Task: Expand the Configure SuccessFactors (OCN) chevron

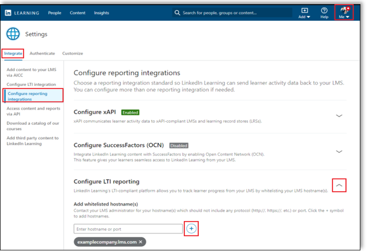Action: point(339,151)
